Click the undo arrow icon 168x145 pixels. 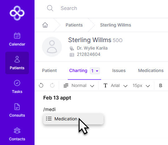(x=41, y=85)
